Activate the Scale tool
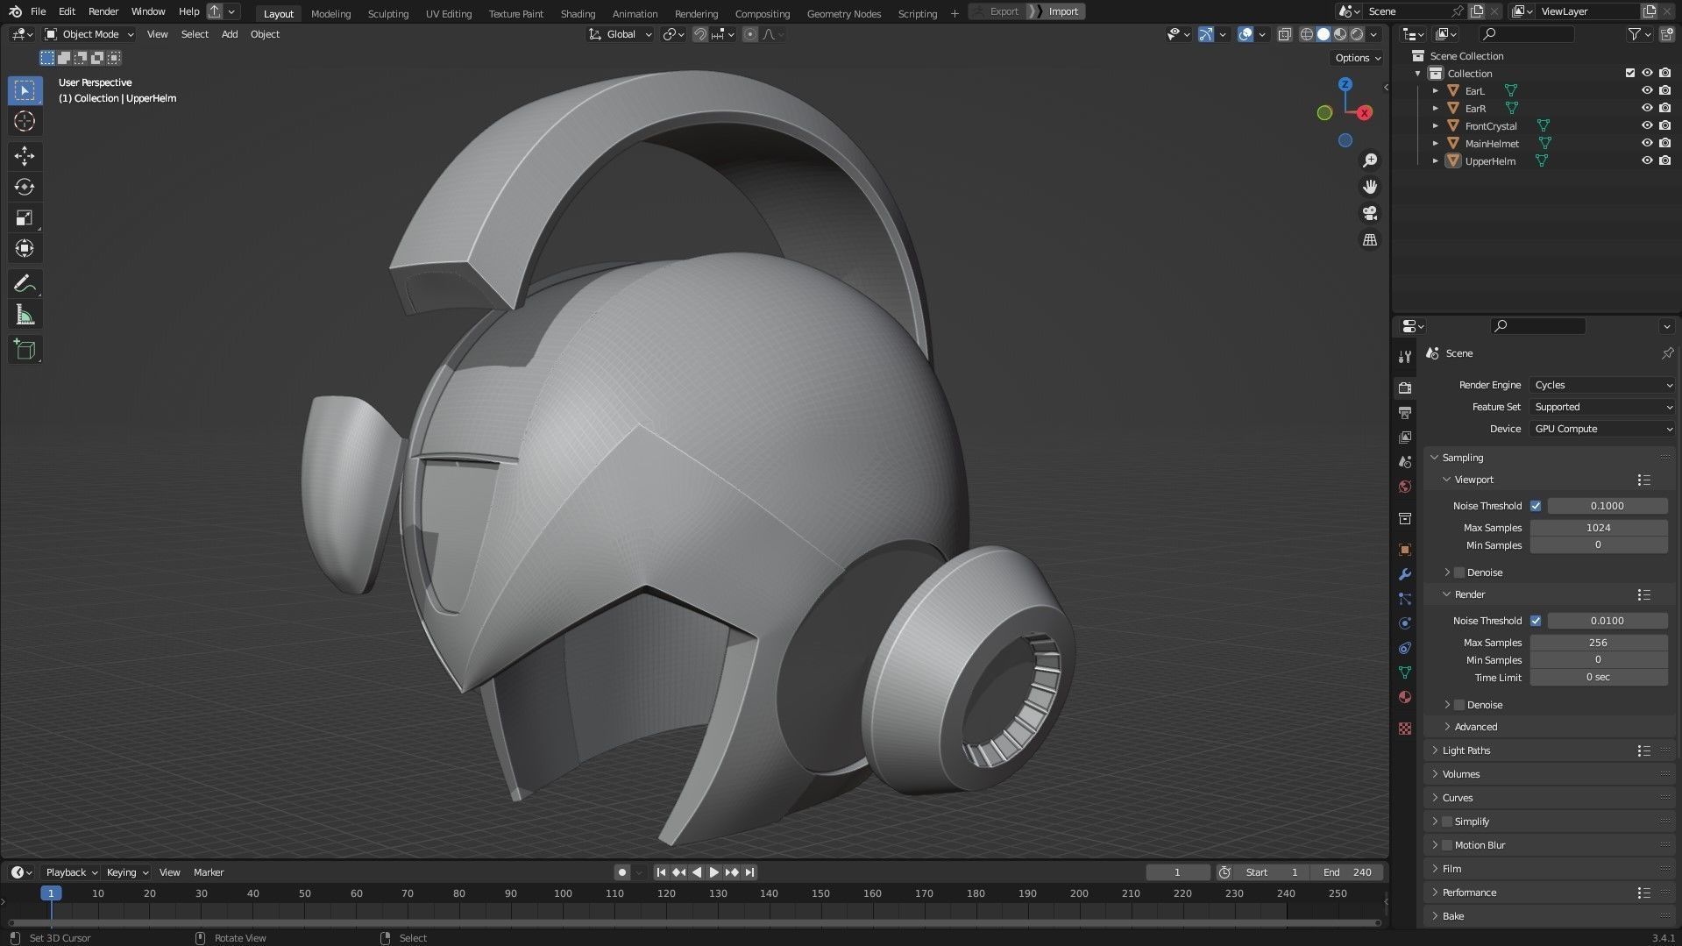The image size is (1682, 946). (25, 218)
